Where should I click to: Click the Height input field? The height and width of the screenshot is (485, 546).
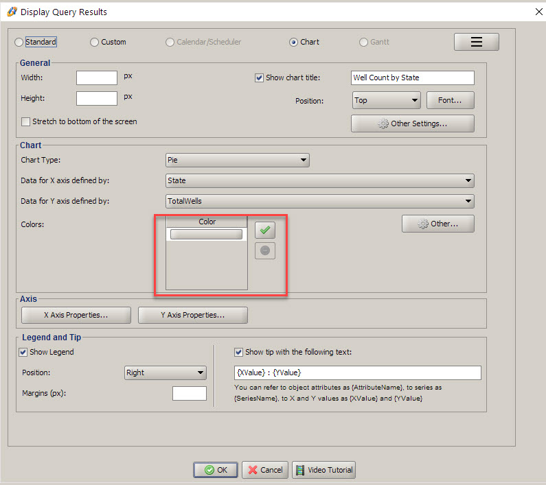[x=97, y=99]
